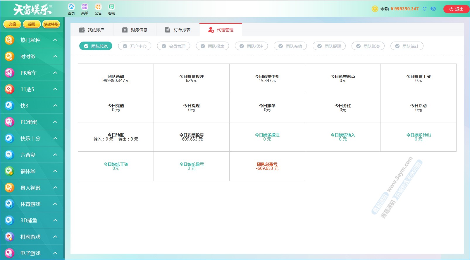Expand the 真人视讯 category chevron
Viewport: 470px width, 260px height.
pyautogui.click(x=55, y=187)
